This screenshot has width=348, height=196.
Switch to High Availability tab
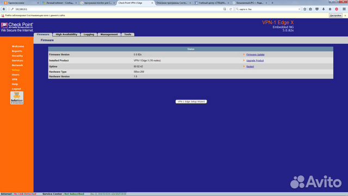[x=66, y=34]
